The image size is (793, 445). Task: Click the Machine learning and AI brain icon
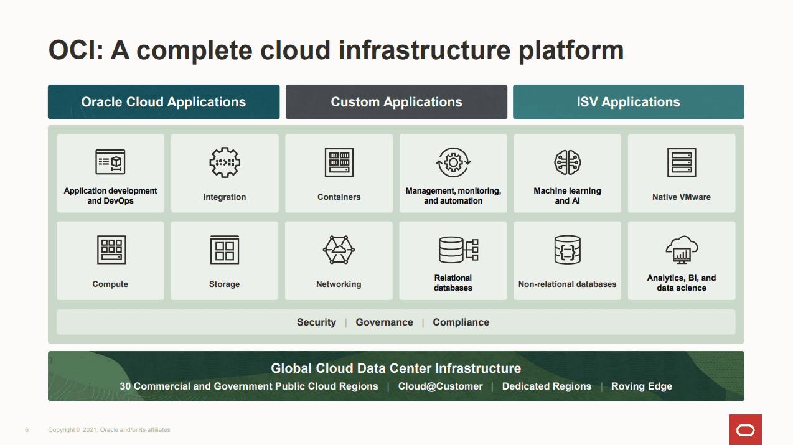pyautogui.click(x=567, y=162)
